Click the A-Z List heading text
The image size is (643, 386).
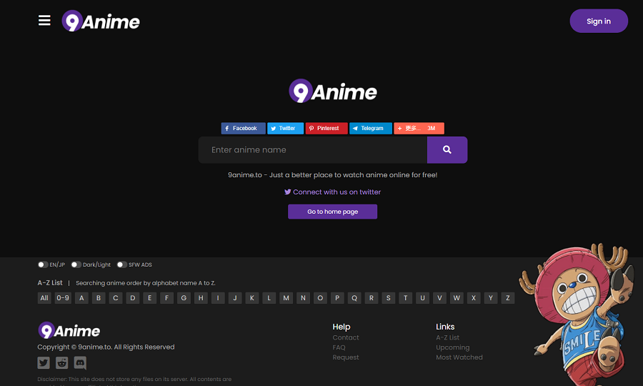coord(50,282)
